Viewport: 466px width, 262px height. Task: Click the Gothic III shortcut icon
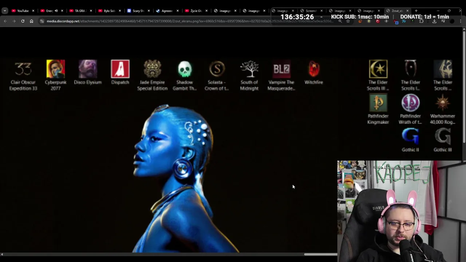pos(443,136)
